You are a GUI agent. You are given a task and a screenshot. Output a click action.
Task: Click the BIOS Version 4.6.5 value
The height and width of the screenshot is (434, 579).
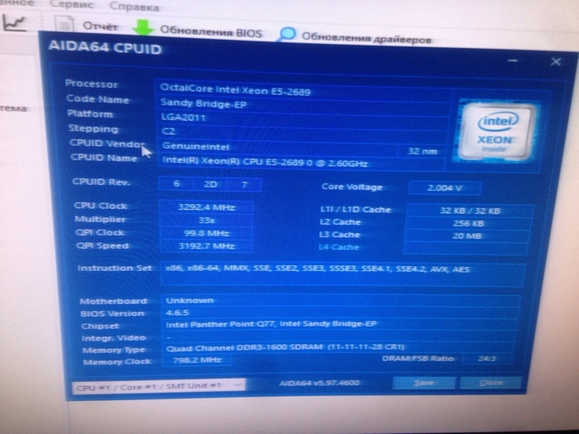177,312
